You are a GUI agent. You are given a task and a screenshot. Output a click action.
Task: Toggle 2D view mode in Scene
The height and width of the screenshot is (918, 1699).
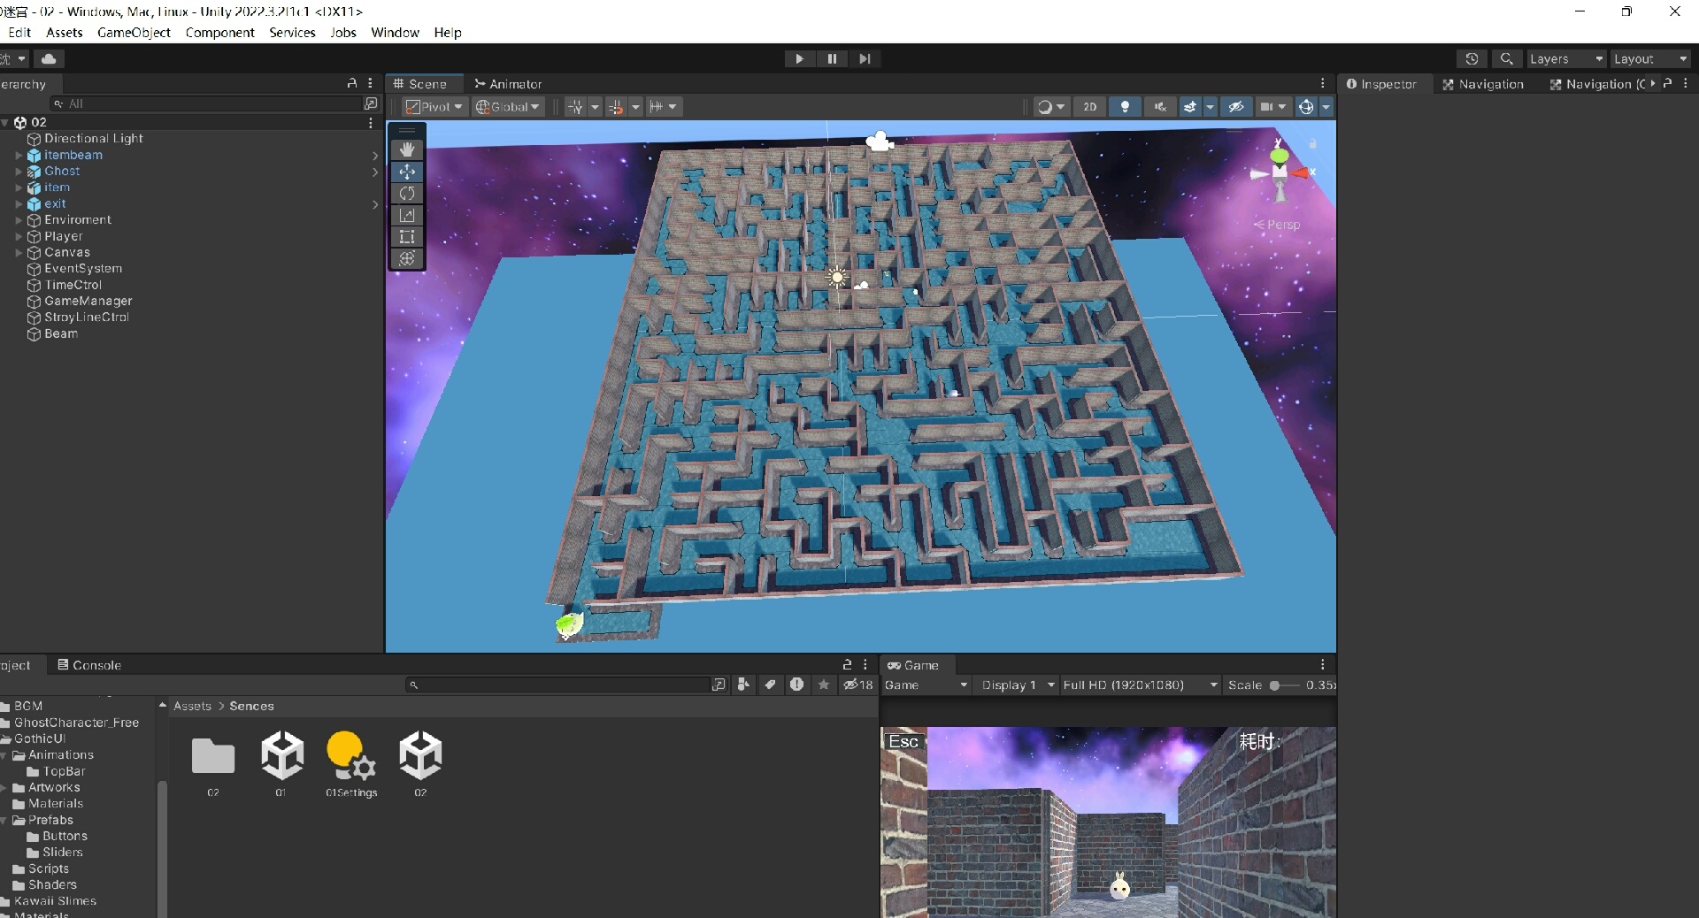click(1089, 107)
